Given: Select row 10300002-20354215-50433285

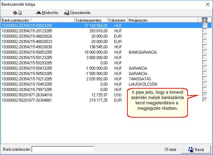Looking at the screenshot, I should (106, 68).
